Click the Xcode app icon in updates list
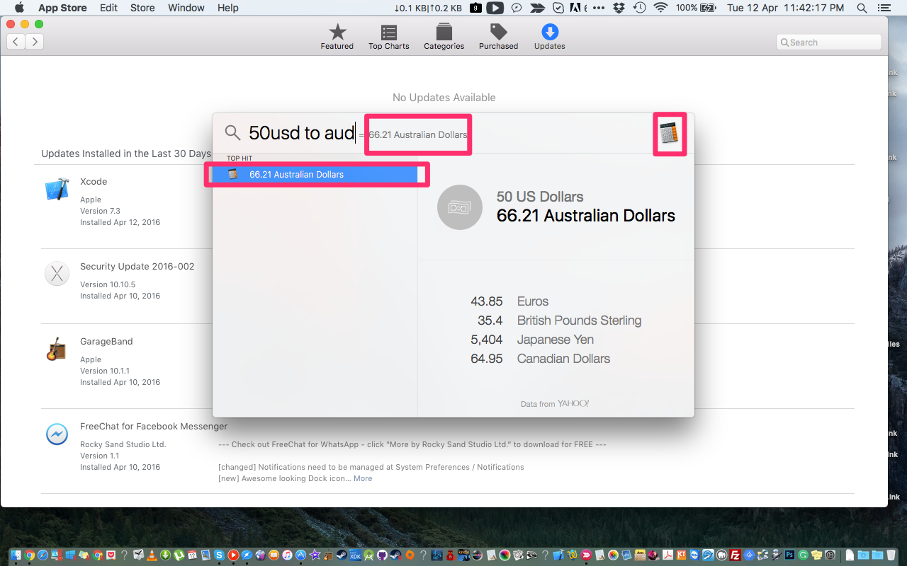Screen dimensions: 907x566 (x=57, y=190)
